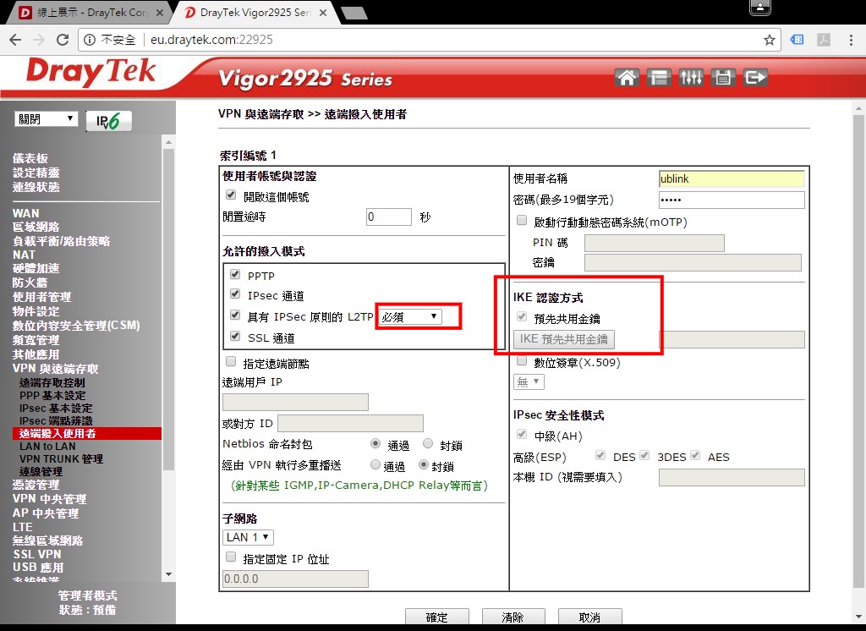Click the blue translate extension icon
866x631 pixels.
[x=797, y=40]
